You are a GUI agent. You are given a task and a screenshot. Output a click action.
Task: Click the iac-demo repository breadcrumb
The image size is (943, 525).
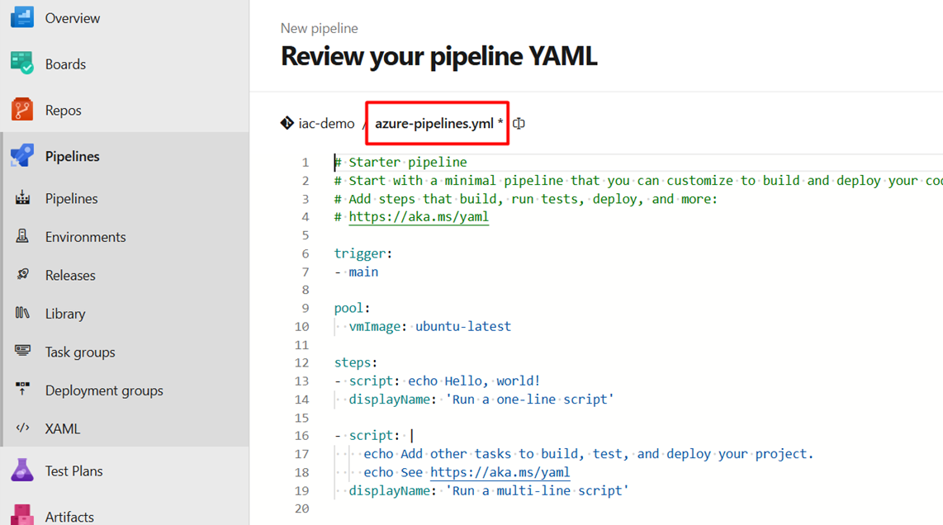pos(326,124)
